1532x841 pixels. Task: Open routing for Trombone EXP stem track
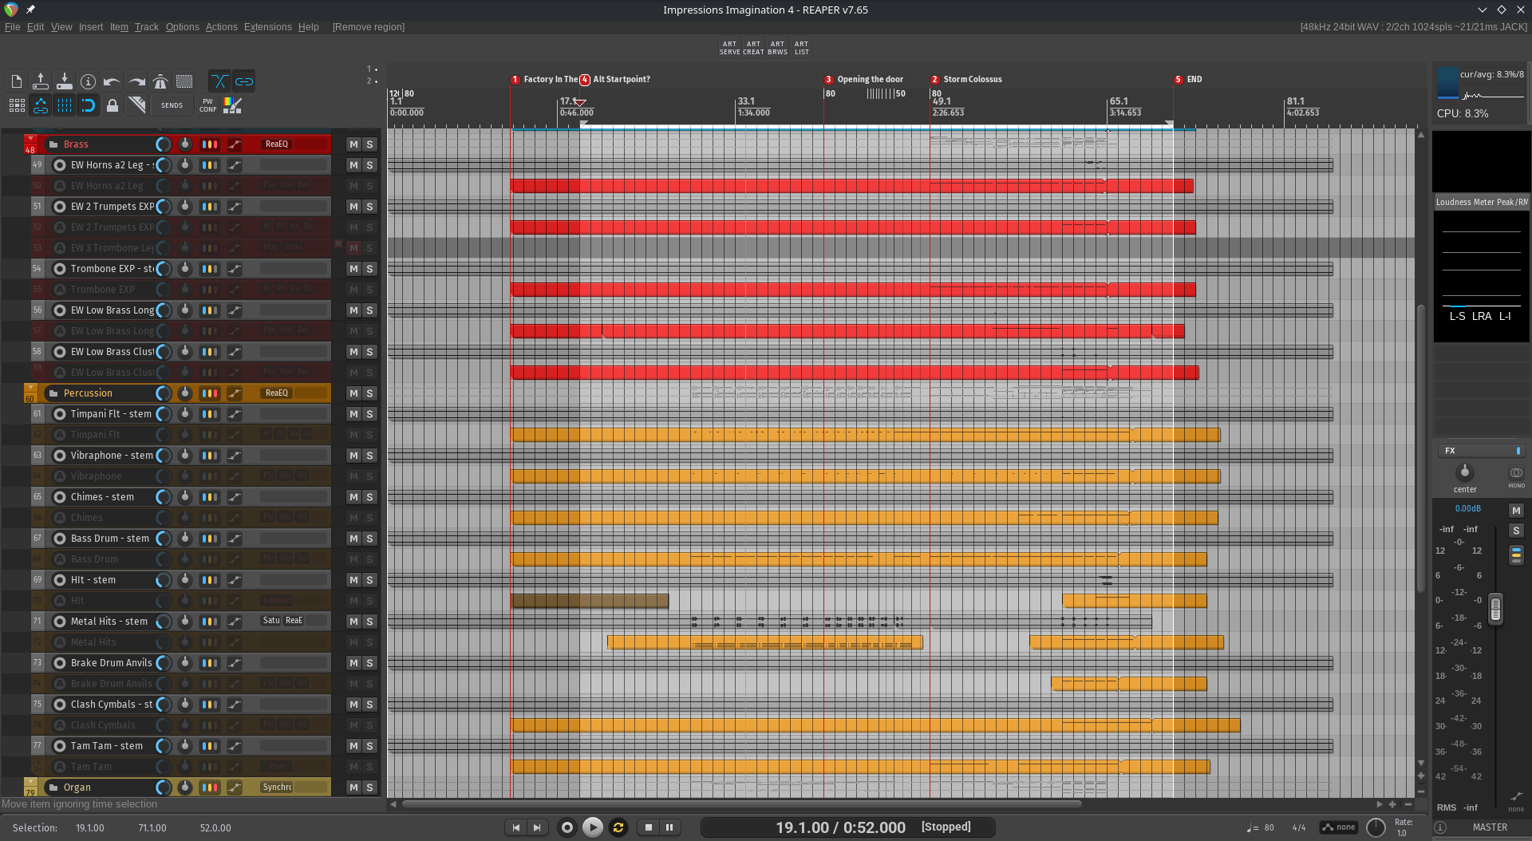coord(209,269)
